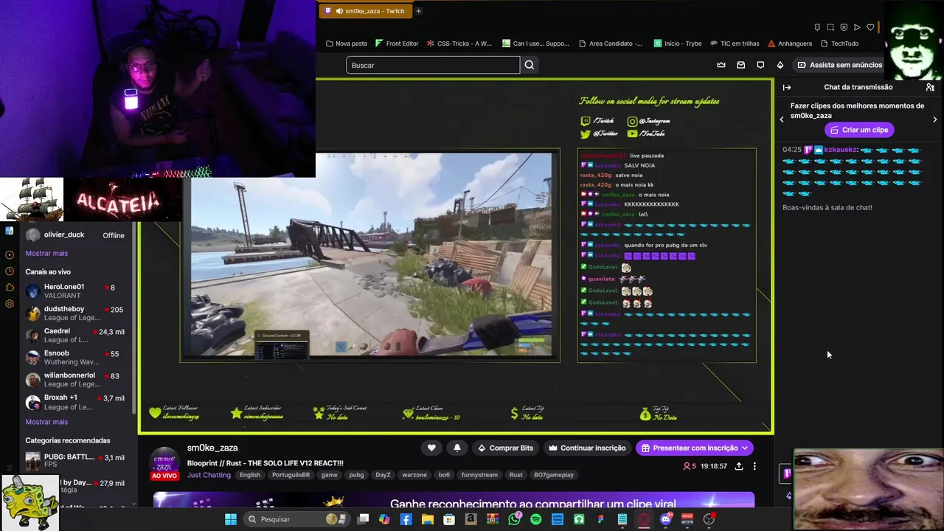
Task: Open WhatsApp from the taskbar
Action: pyautogui.click(x=514, y=519)
